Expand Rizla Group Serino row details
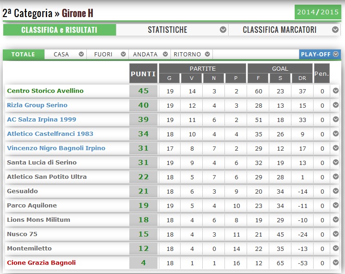345x274 pixels. [336, 105]
